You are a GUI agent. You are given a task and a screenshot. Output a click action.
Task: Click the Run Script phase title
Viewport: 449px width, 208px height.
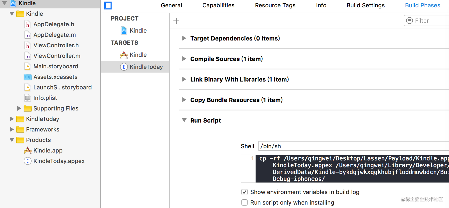coord(206,120)
